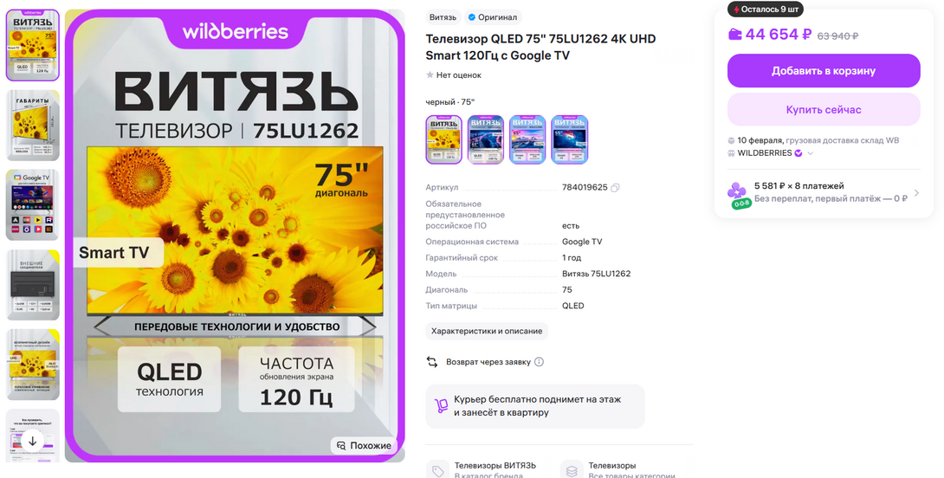Open Характеристики и описание section

pyautogui.click(x=487, y=331)
